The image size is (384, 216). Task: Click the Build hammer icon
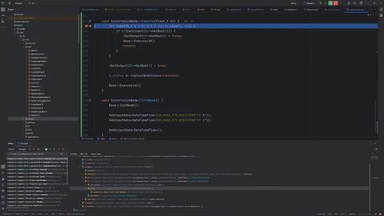tap(320, 3)
